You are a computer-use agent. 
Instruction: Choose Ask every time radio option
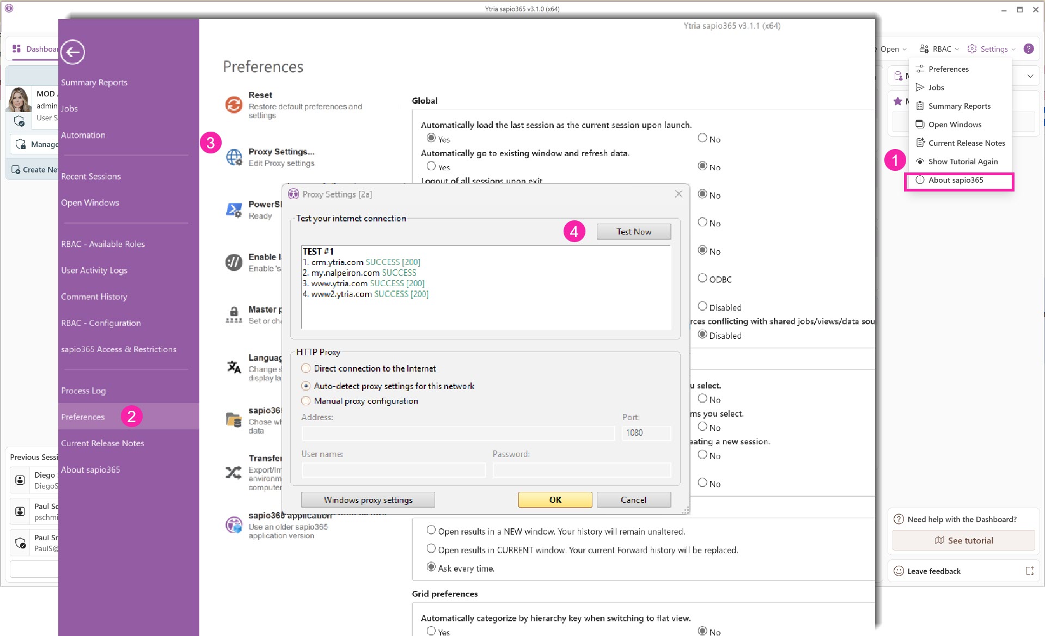tap(431, 567)
